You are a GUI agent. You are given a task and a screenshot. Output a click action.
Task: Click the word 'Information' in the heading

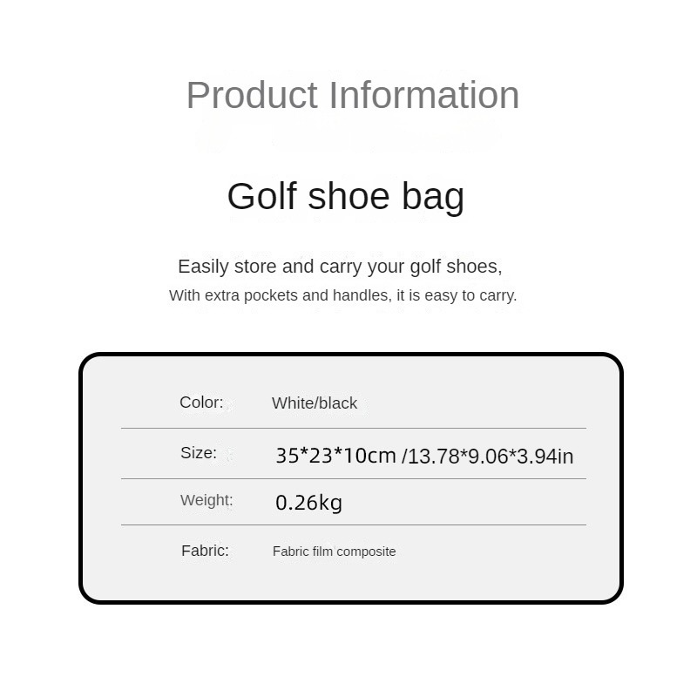pos(423,95)
